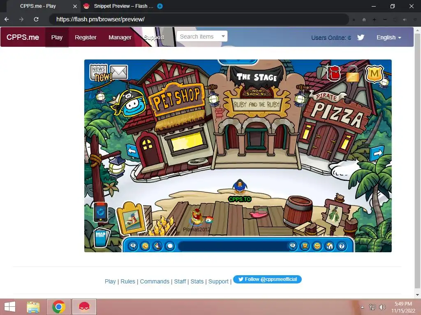The height and width of the screenshot is (315, 421).
Task: Click the gold moderator M badge
Action: tap(374, 73)
